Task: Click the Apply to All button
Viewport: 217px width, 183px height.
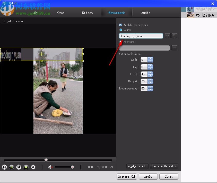Action: pyautogui.click(x=137, y=166)
